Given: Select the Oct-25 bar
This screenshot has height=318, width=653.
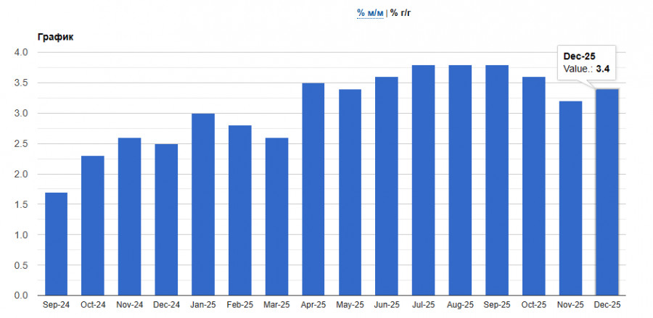Looking at the screenshot, I should (534, 186).
